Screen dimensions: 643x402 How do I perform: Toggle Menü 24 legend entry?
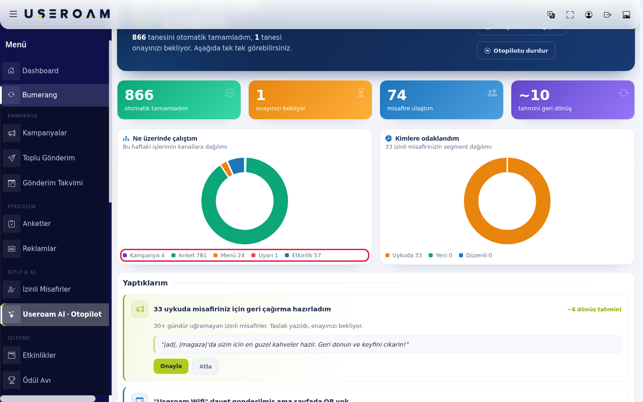(x=229, y=255)
